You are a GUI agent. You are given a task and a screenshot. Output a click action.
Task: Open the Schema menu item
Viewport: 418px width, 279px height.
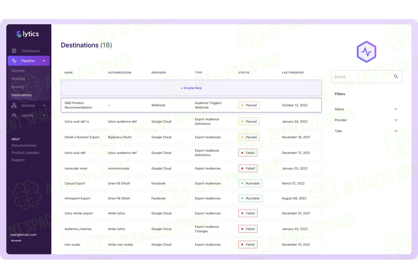pyautogui.click(x=28, y=105)
